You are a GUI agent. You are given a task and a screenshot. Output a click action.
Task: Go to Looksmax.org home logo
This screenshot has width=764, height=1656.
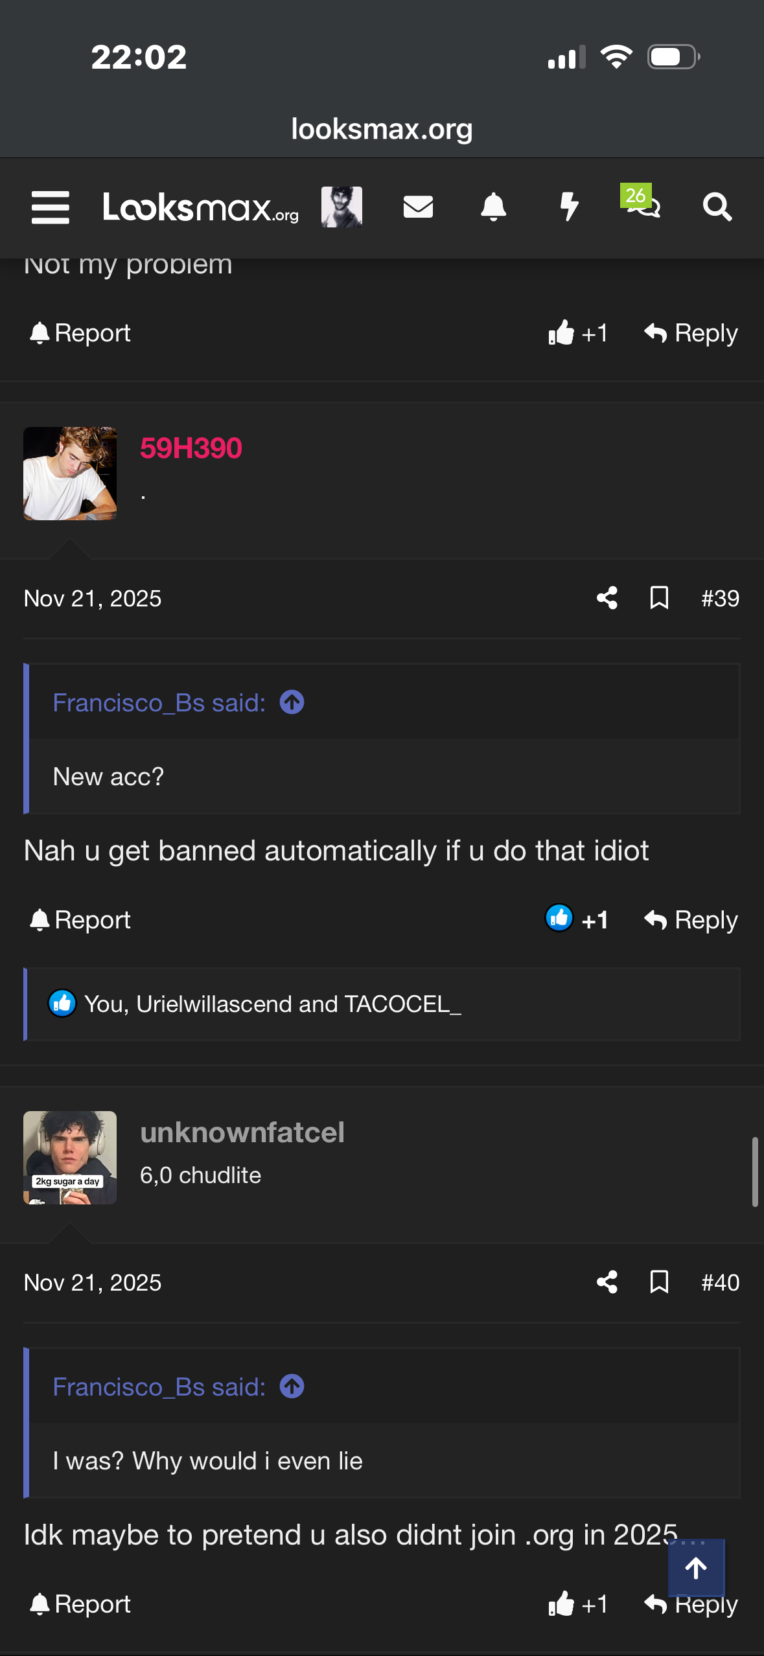[x=200, y=207]
